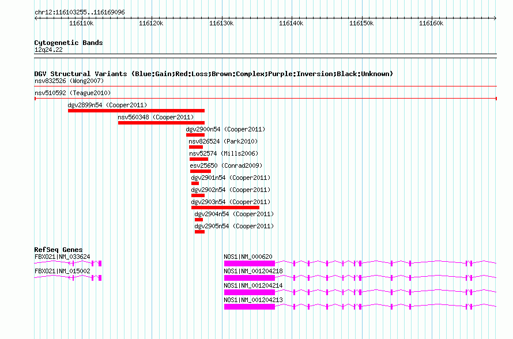Viewport: 513px width, 339px height.
Task: Click the red line of nsv510592
Action: 266,99
